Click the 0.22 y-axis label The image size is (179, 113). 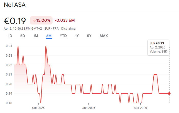coord(9,65)
